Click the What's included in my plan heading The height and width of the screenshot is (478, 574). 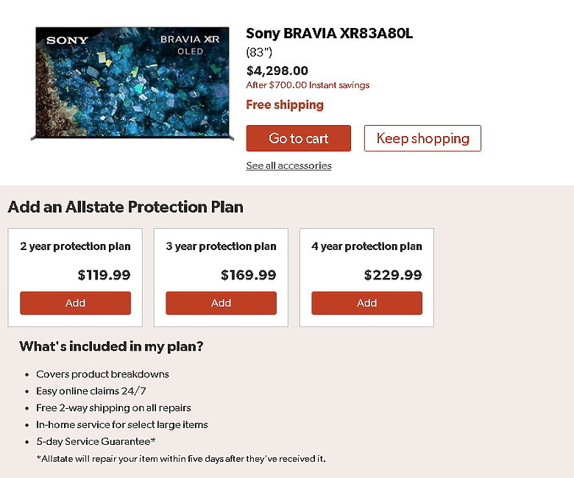coord(111,346)
